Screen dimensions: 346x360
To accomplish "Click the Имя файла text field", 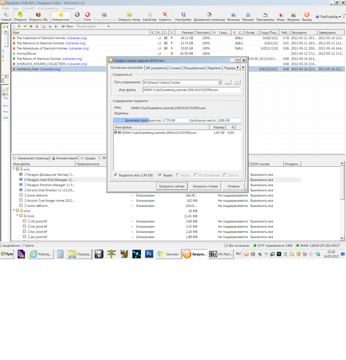I will click(191, 90).
